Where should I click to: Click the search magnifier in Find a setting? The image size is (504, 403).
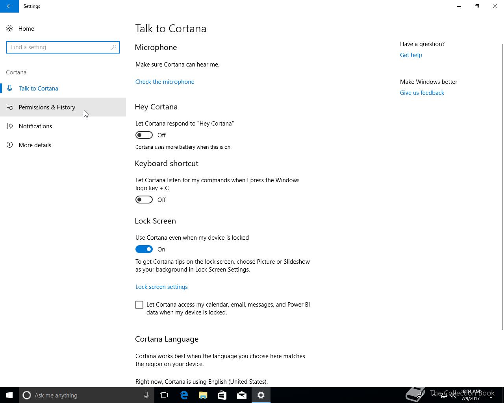point(114,47)
